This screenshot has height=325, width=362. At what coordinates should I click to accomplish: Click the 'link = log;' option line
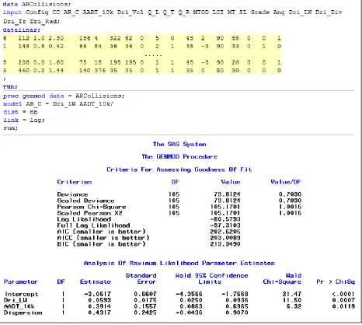[x=24, y=120]
